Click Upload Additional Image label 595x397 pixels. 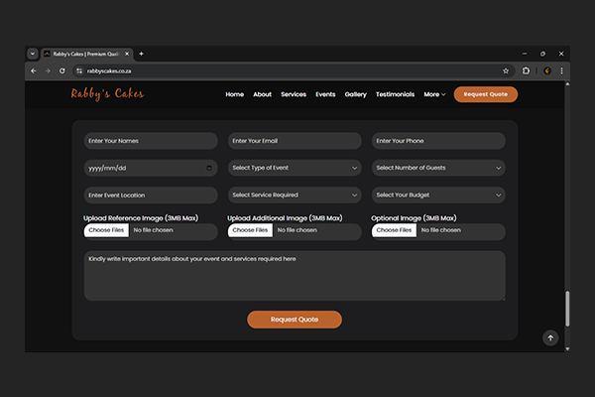click(285, 218)
